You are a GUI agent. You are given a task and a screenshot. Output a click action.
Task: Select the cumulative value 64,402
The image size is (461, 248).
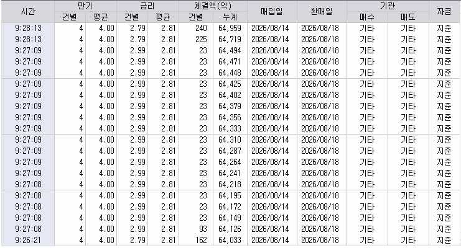tap(230, 95)
